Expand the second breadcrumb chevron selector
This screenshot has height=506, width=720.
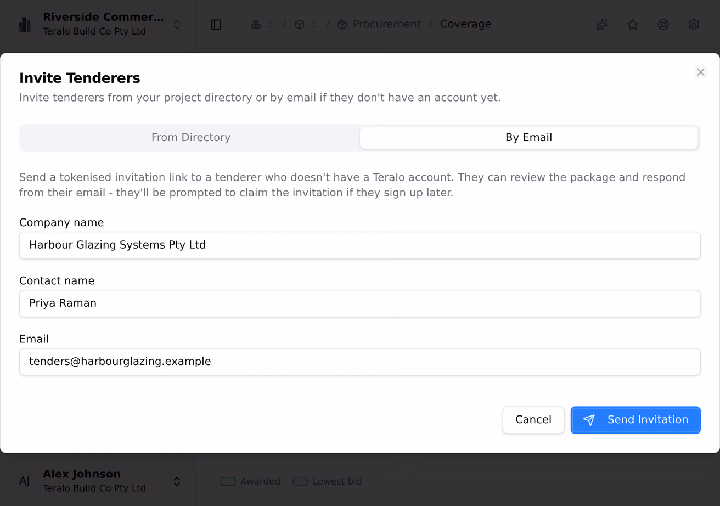tap(314, 25)
